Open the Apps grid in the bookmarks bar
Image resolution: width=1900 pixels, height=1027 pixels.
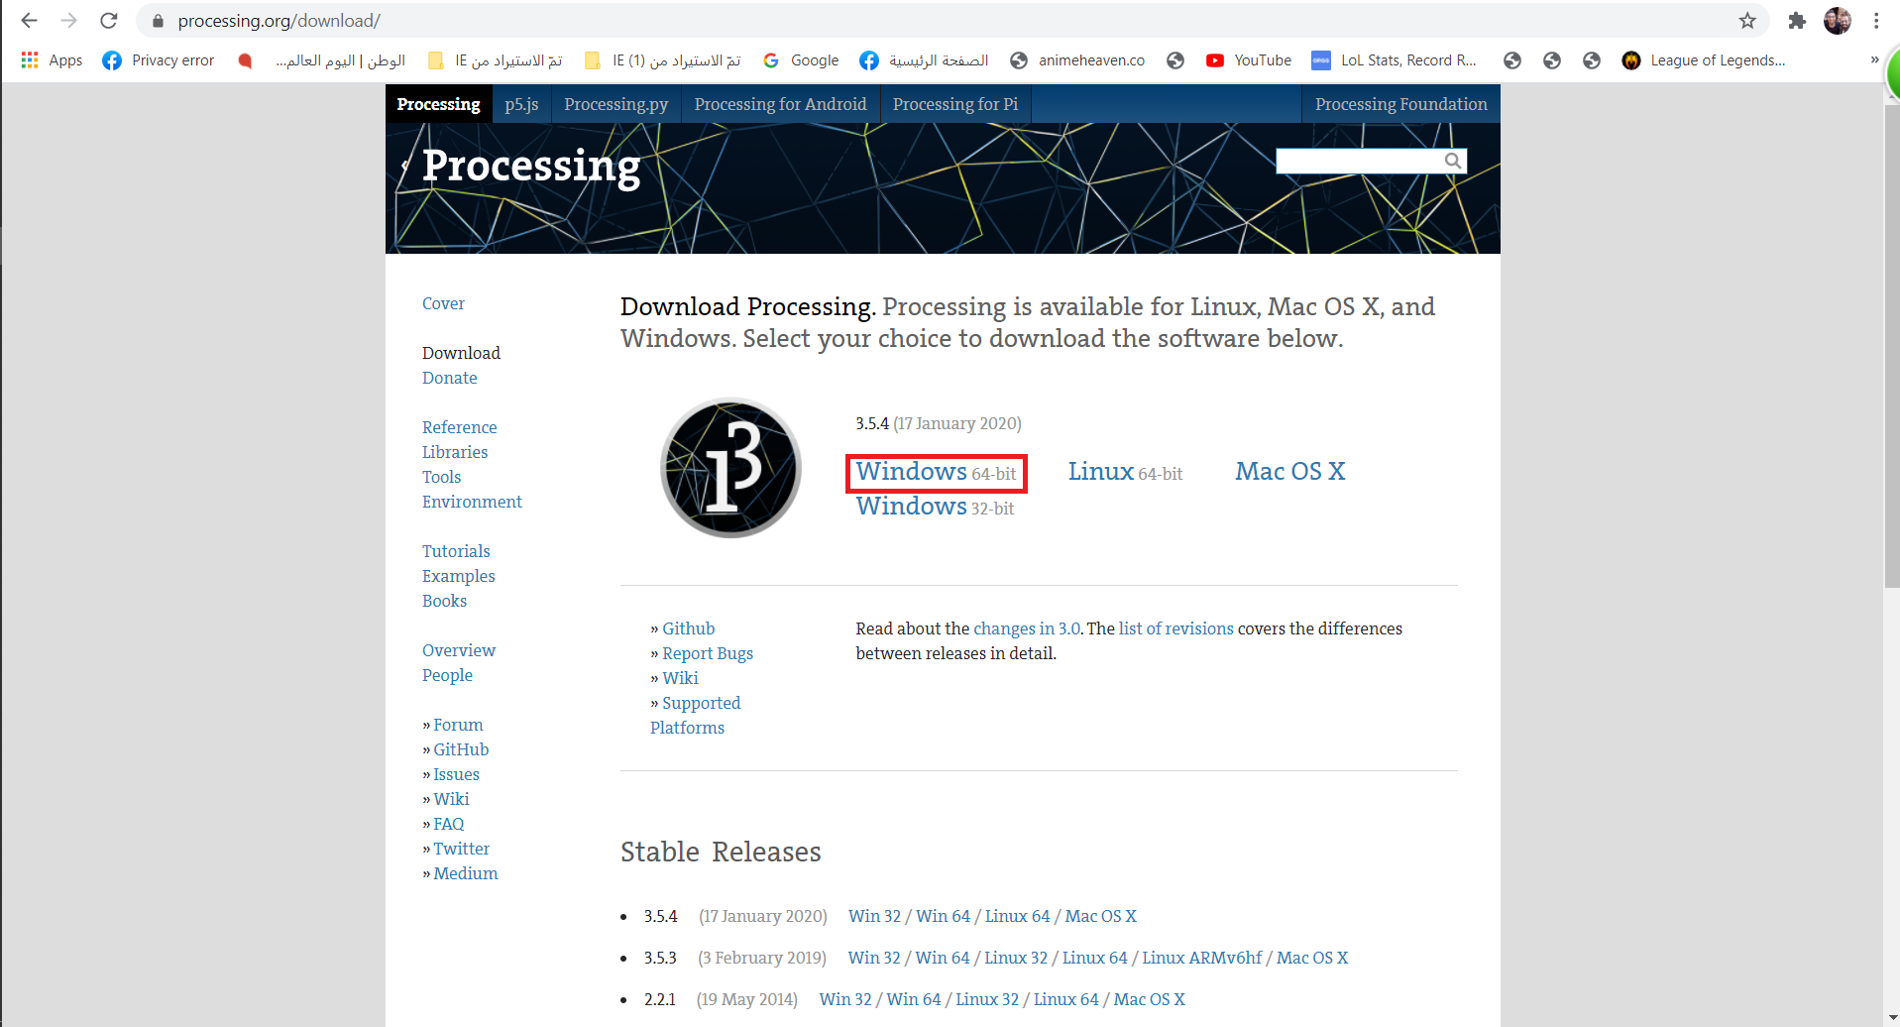coord(30,60)
